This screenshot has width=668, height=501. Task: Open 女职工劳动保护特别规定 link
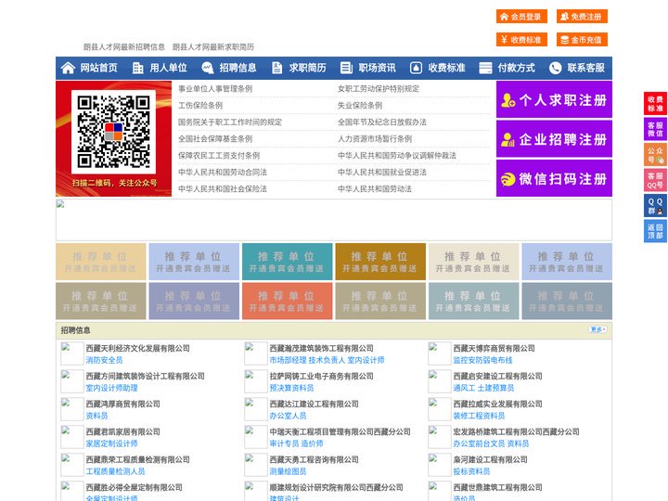(379, 89)
